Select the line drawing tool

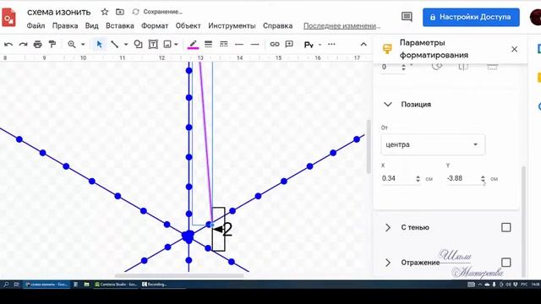click(115, 45)
